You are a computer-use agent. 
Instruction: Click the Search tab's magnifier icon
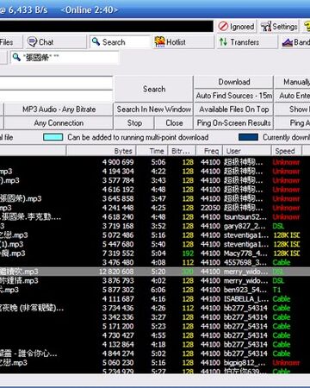click(96, 41)
